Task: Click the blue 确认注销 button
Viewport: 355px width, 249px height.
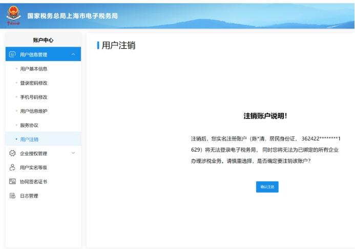Action: point(267,186)
